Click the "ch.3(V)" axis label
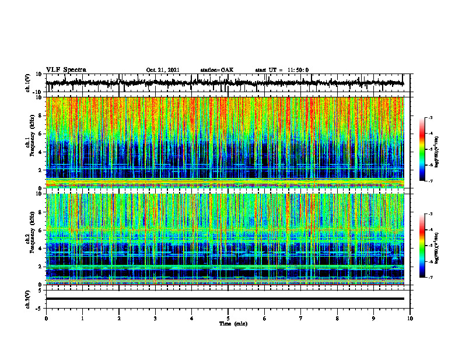This screenshot has width=462, height=357. pos(28,300)
